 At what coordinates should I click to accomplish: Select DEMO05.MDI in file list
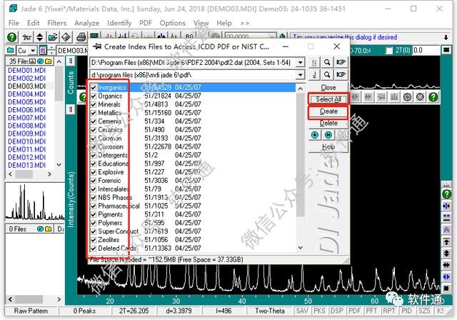point(26,102)
